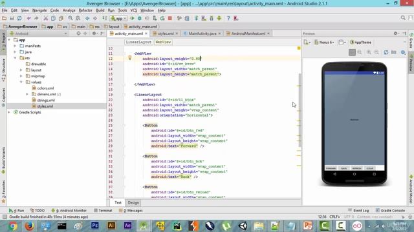Collapse the app module tree node
Image resolution: width=414 pixels, height=232 pixels.
[10, 40]
